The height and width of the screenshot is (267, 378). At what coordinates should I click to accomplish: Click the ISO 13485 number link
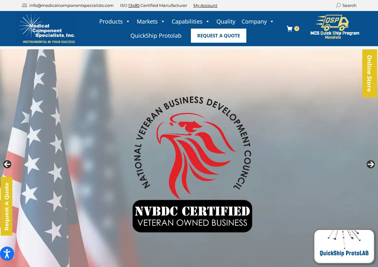[134, 5]
